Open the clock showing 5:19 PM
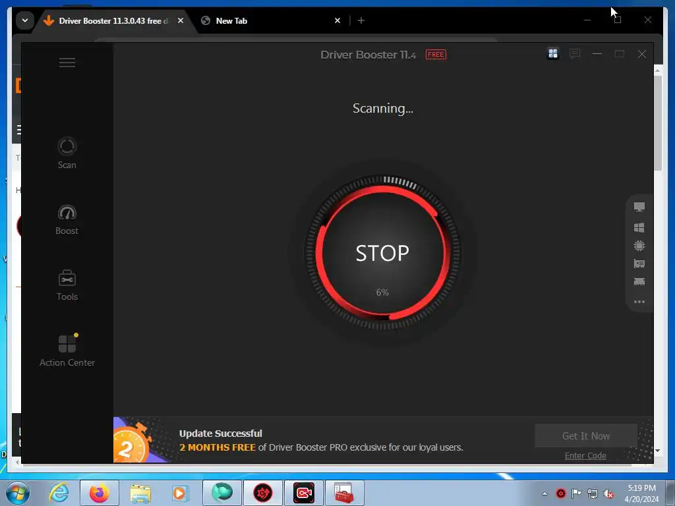Image resolution: width=675 pixels, height=506 pixels. pyautogui.click(x=641, y=493)
